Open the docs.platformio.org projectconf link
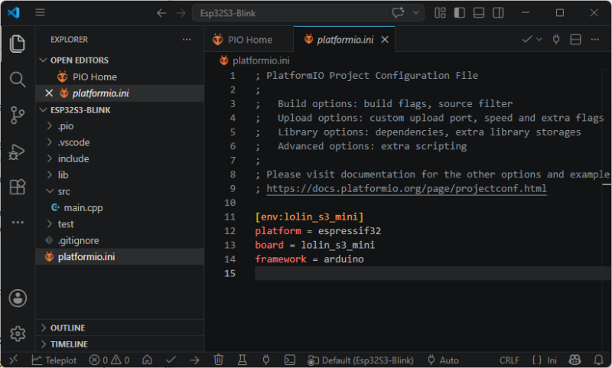Viewport: 612px width, 368px height. pyautogui.click(x=406, y=189)
